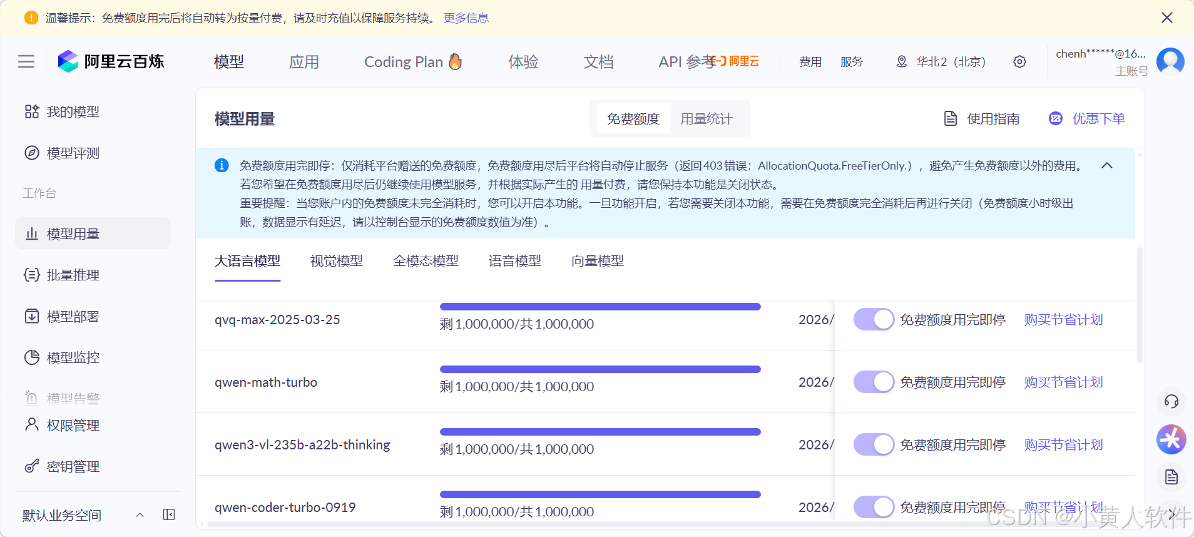The width and height of the screenshot is (1194, 537).
Task: Click the My Models grid icon
Action: pyautogui.click(x=32, y=111)
